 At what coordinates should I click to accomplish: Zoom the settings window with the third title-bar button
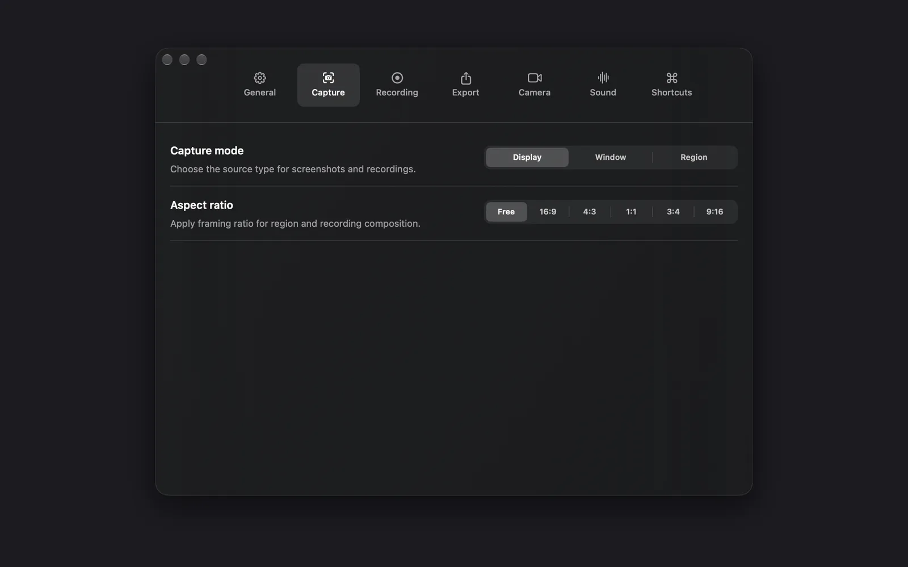pos(201,60)
